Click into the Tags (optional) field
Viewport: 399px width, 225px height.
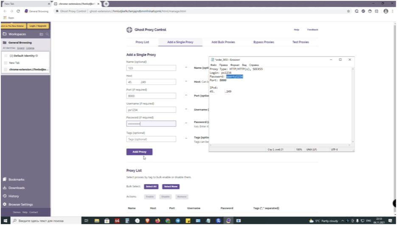(x=151, y=139)
